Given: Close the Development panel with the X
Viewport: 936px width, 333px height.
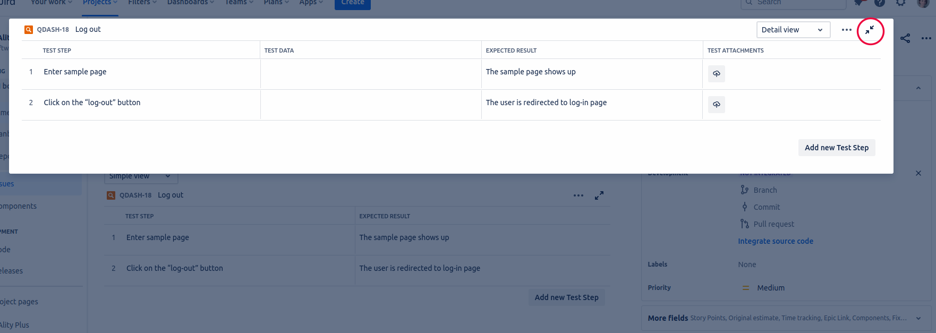Looking at the screenshot, I should click(918, 173).
